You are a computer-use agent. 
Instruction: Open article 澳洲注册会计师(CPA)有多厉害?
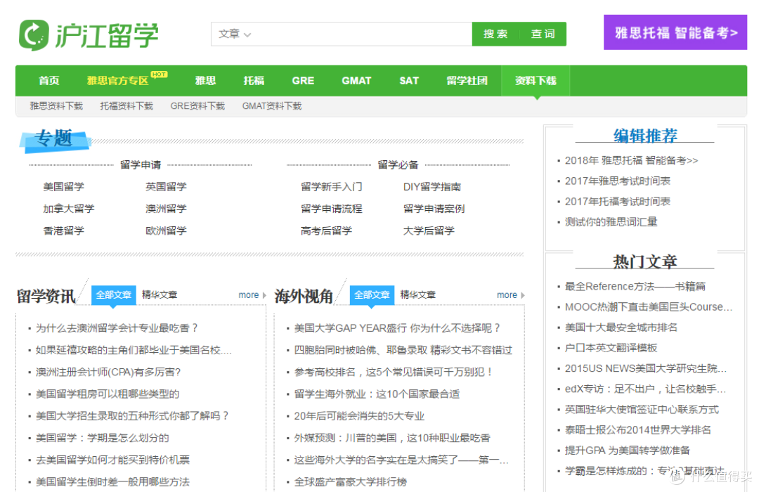click(x=108, y=372)
